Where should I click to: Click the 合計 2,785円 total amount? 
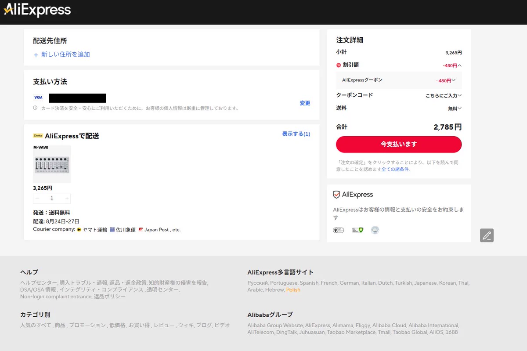pos(448,127)
